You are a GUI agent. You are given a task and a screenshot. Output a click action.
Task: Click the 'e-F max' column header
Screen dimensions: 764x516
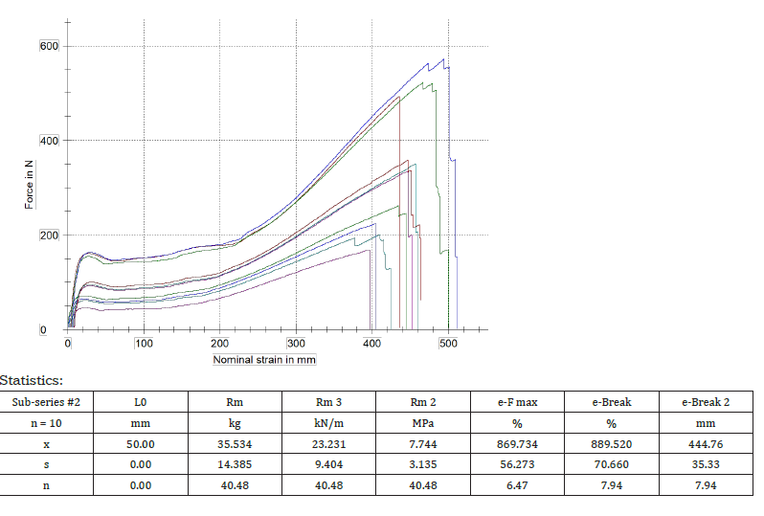click(517, 402)
